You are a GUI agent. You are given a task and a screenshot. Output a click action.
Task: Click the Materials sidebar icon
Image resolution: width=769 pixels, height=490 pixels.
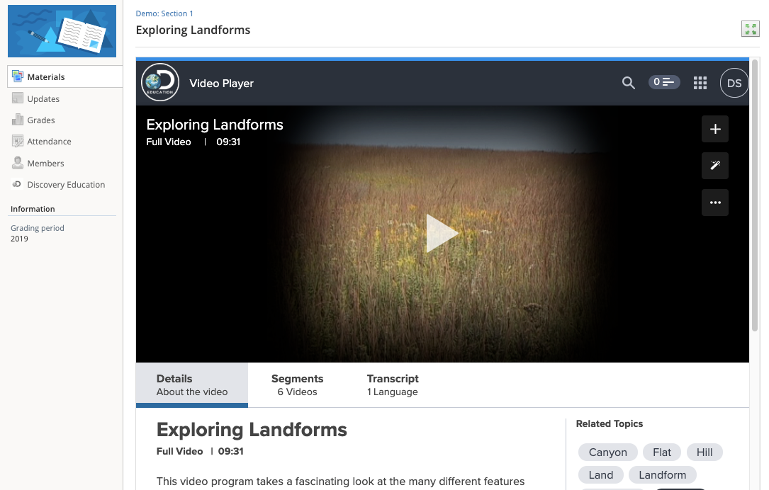coord(18,76)
